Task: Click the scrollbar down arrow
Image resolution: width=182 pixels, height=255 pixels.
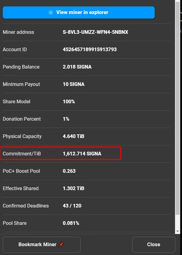Action: pos(178,231)
